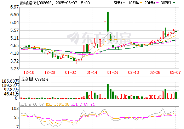184x129 pixels.
Task: Click the 6.97 price axis label
Action: (15, 7)
